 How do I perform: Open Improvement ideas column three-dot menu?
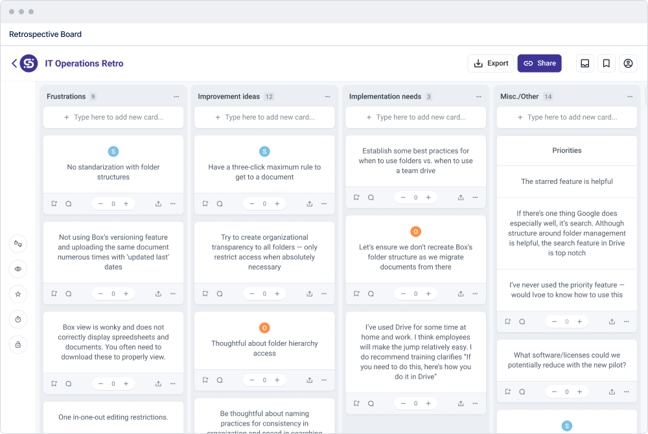[327, 97]
